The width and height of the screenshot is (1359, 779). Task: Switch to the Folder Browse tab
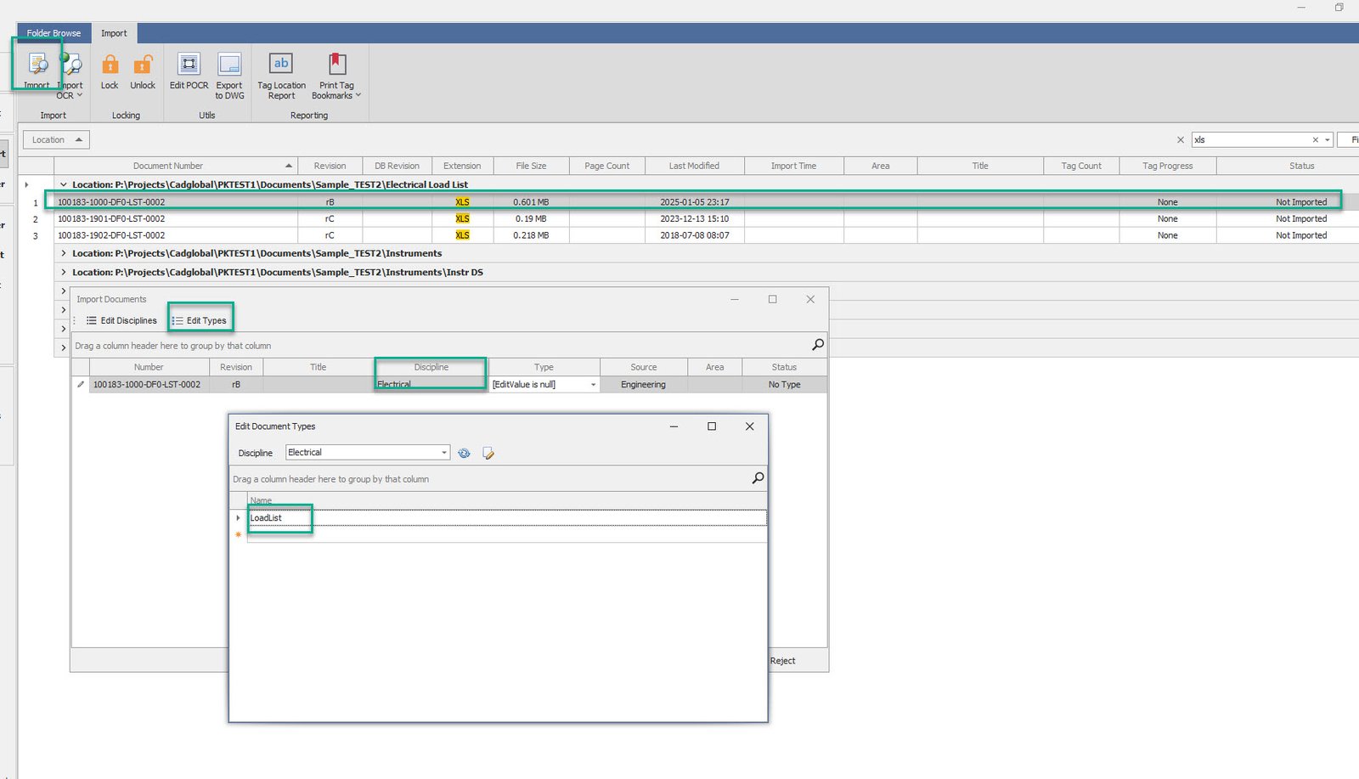(54, 33)
